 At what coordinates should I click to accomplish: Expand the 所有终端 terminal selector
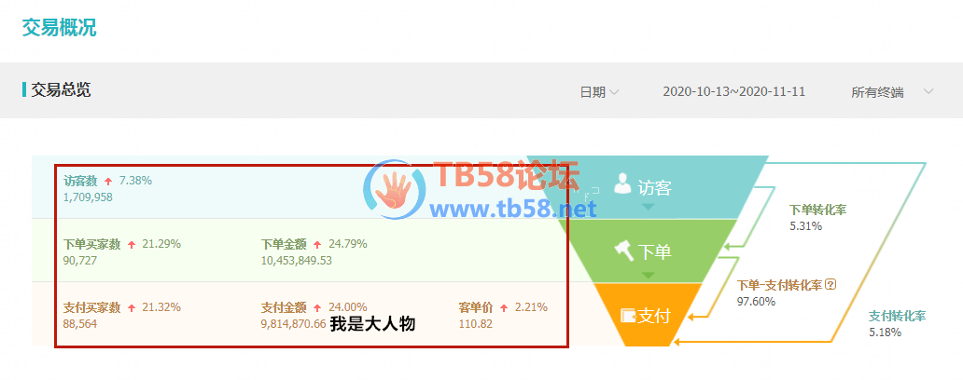point(892,92)
